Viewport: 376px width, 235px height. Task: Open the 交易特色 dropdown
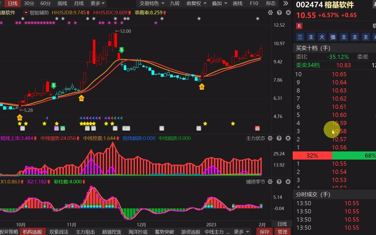pyautogui.click(x=152, y=3)
